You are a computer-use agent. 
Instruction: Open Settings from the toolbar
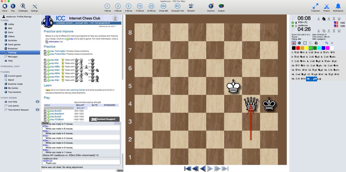(x=35, y=7)
